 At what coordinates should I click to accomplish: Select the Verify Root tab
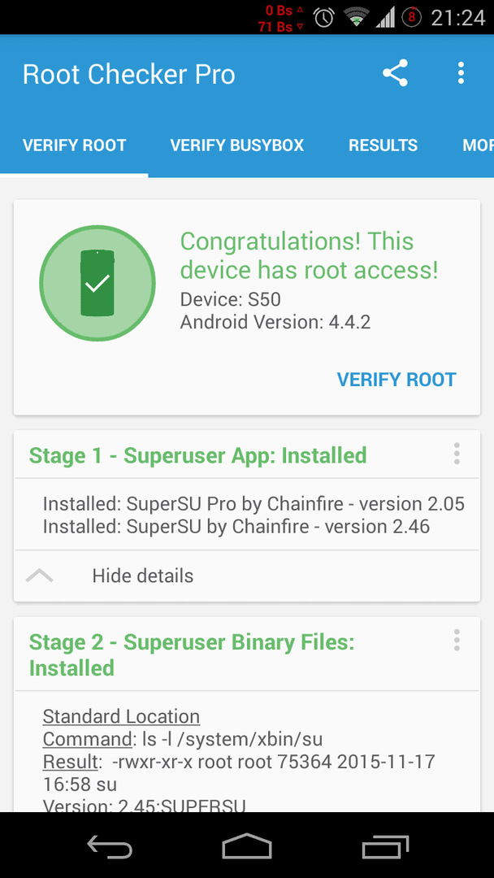click(x=75, y=146)
